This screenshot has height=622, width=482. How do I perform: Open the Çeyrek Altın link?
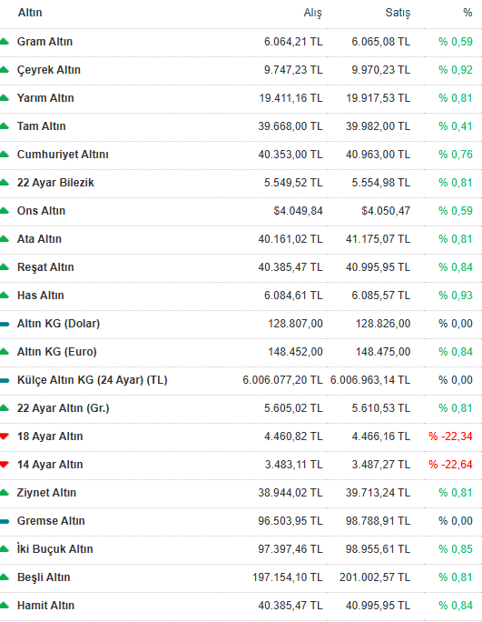point(49,70)
